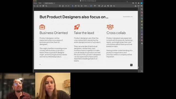Open green Organize Pages tool in right panel
The height and width of the screenshot is (99, 176).
[142, 24]
